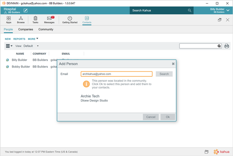Screen dimensions: 233x156
Task: Click the NEW link
Action: pyautogui.click(x=8, y=39)
